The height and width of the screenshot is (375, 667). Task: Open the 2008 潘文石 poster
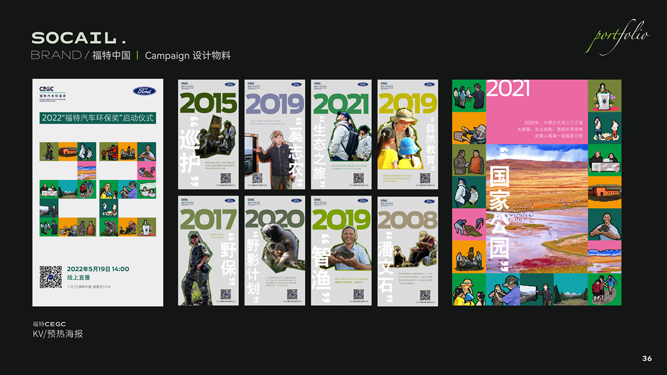pos(408,251)
